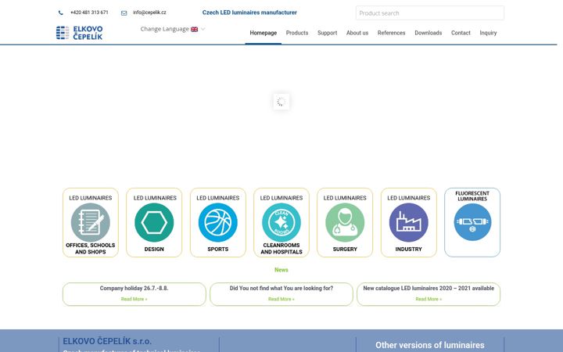Click the SPORTS card label
The image size is (563, 352).
click(218, 250)
